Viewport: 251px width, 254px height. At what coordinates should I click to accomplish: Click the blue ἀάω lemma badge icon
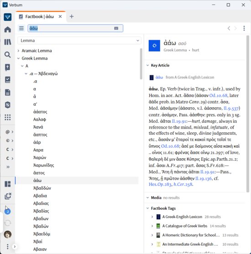pos(154,46)
